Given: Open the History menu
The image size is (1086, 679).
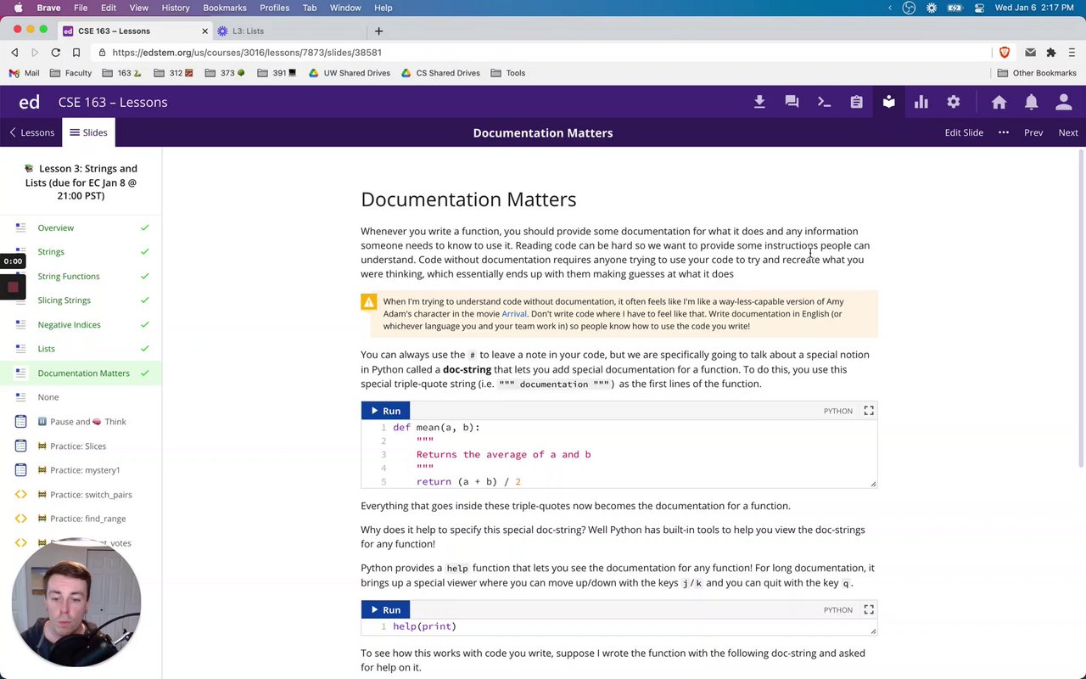Looking at the screenshot, I should [176, 8].
